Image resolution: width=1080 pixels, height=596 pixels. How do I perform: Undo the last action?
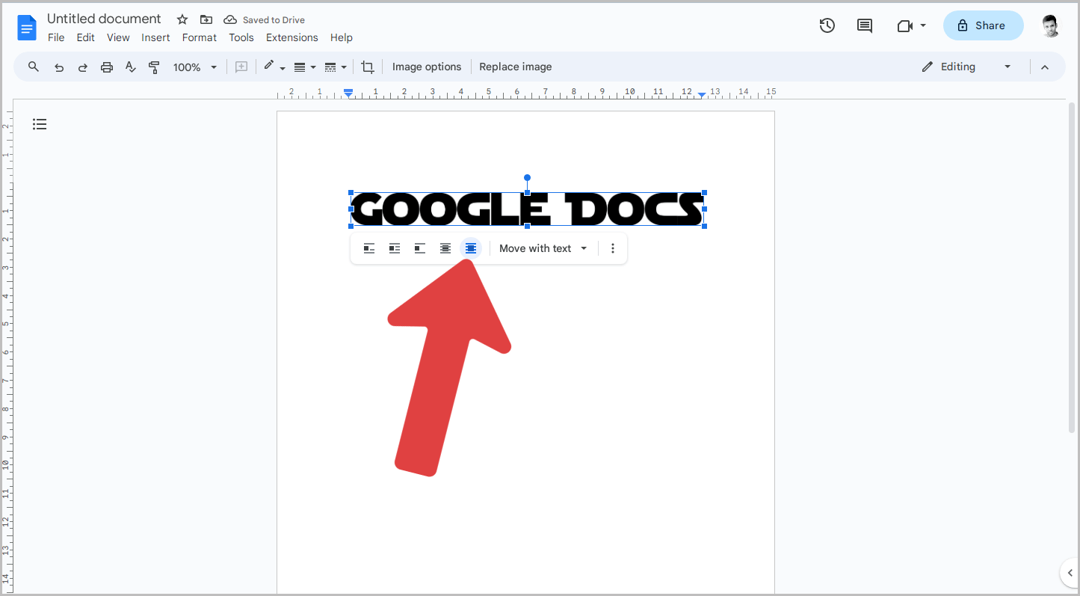[x=59, y=67]
